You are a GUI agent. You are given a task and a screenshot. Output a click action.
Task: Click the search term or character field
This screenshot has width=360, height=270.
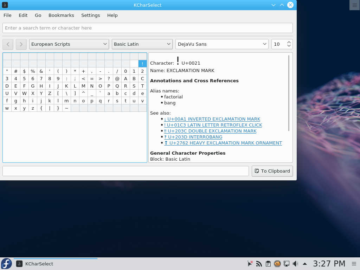(148, 28)
